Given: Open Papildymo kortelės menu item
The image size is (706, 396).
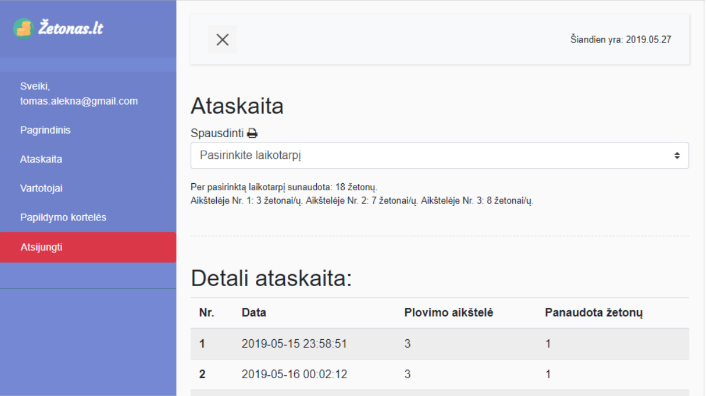Looking at the screenshot, I should (x=63, y=218).
